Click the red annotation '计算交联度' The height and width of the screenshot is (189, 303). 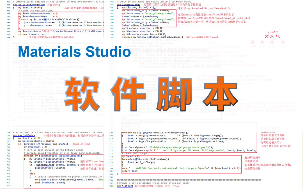pyautogui.click(x=54, y=5)
